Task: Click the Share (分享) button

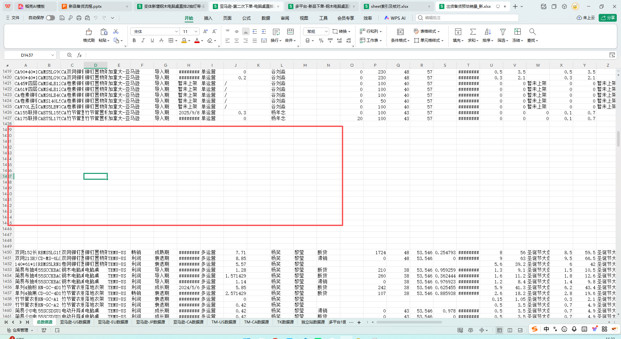Action: [607, 18]
